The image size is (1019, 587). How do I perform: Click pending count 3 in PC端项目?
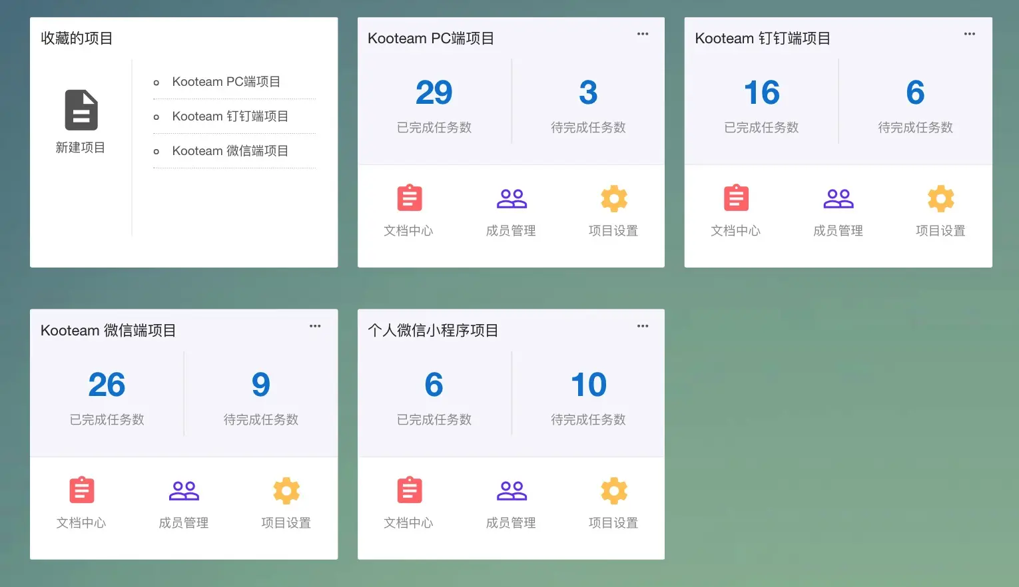point(588,93)
